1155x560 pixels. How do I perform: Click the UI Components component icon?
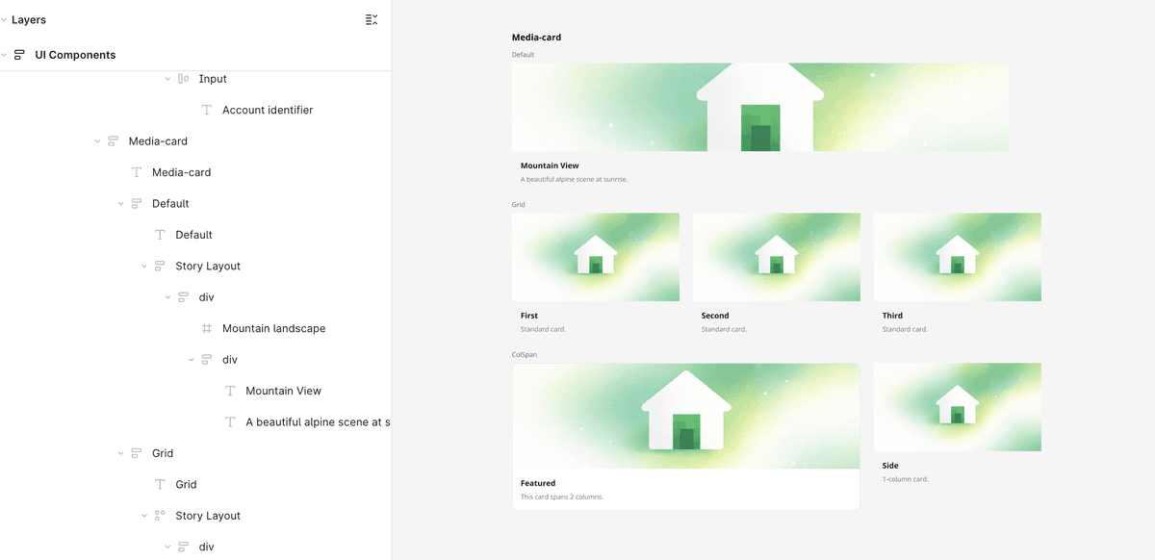tap(19, 55)
